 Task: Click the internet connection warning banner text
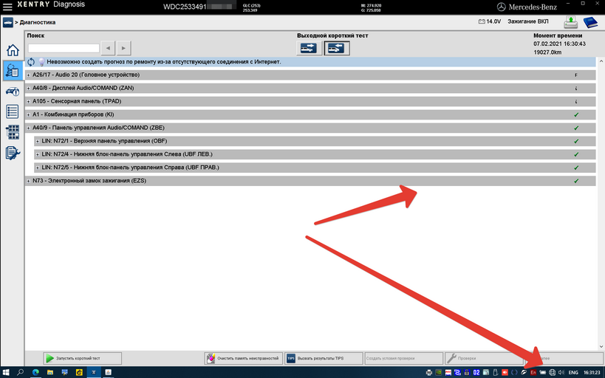click(x=164, y=62)
